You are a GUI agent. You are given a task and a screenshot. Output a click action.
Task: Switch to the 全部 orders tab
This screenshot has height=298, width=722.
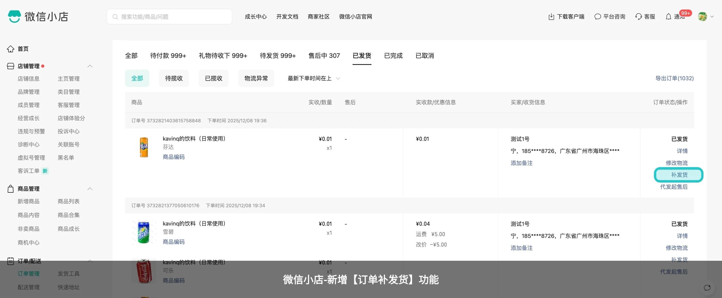pos(131,56)
